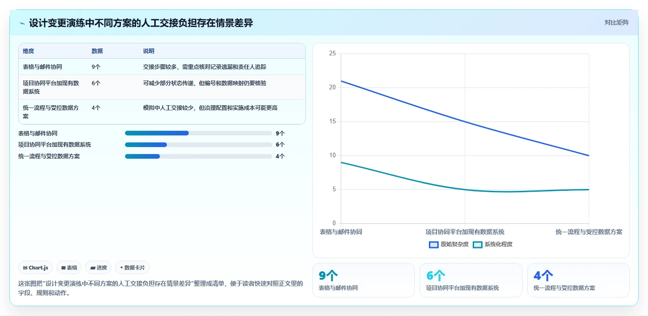
Task: Click the chart x-axis label 表格与邮件协同
Action: tap(341, 232)
